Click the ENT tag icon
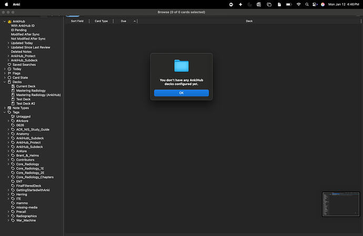Viewport: 363px width, 236px height. coord(13,182)
